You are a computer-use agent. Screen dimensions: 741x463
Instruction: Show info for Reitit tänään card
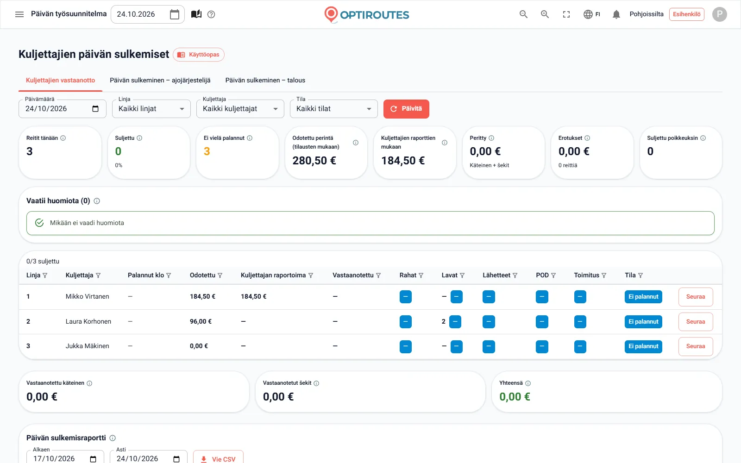[63, 138]
